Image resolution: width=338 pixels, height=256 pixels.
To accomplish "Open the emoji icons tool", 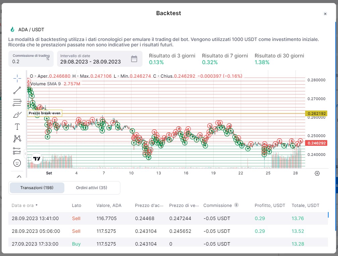I will pos(17,163).
